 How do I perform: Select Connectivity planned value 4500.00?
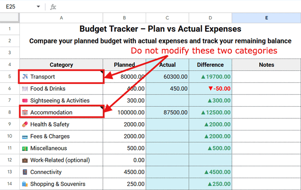125,172
